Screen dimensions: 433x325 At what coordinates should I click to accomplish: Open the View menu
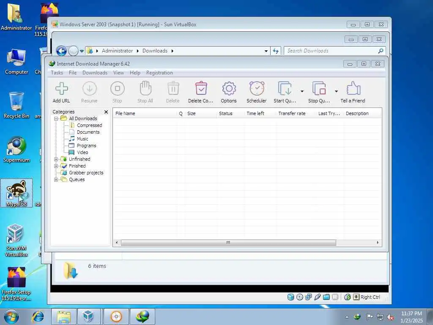click(118, 73)
